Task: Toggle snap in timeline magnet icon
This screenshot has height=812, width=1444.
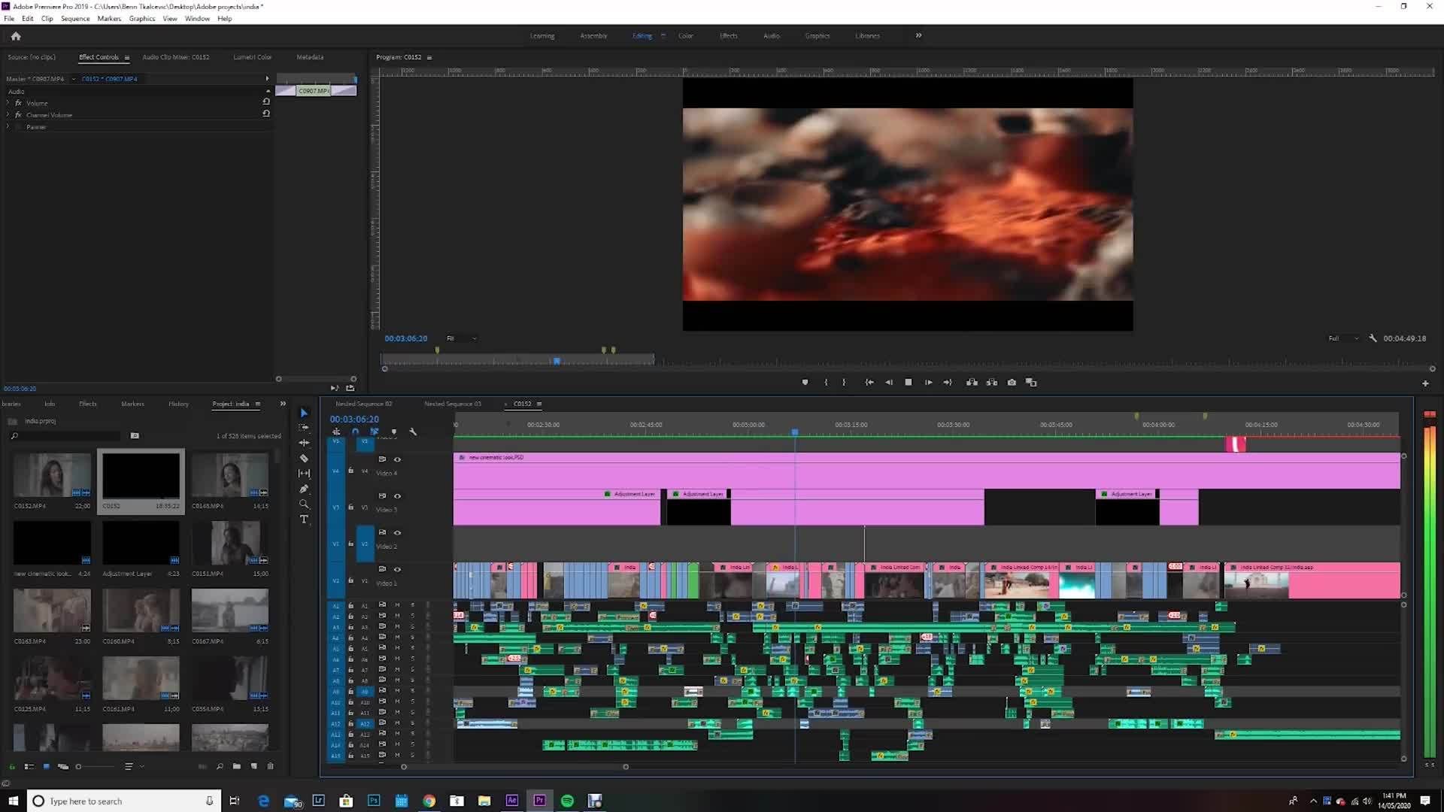Action: 355,432
